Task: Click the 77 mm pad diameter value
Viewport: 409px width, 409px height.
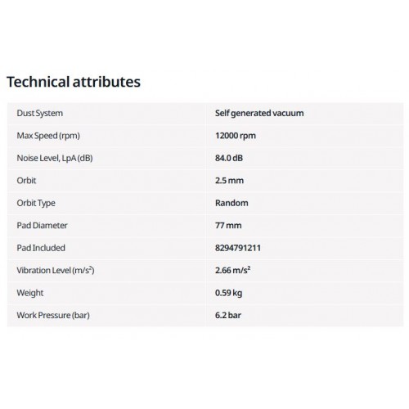Action: click(x=228, y=226)
